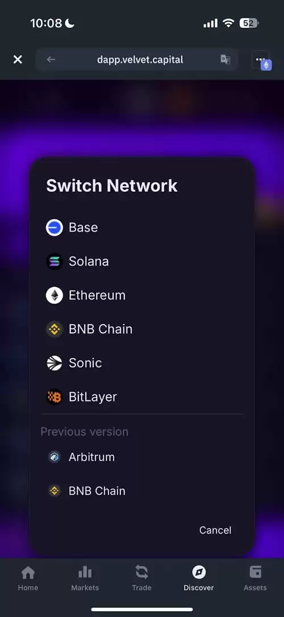This screenshot has height=617, width=284.
Task: Open the Markets tab
Action: tap(85, 578)
